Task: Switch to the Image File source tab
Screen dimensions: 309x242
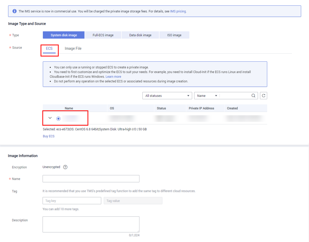Action: (73, 48)
